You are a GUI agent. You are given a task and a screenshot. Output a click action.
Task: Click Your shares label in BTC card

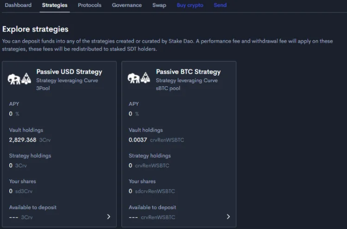pyautogui.click(x=142, y=181)
